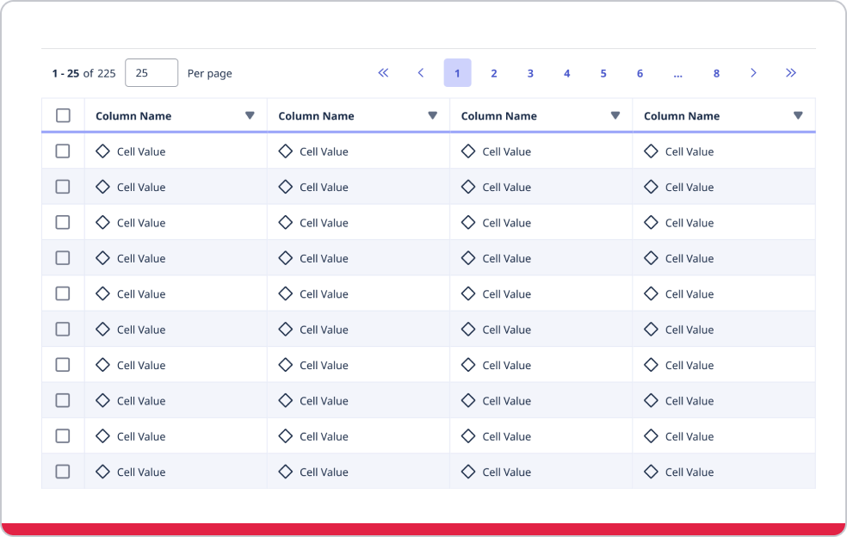The height and width of the screenshot is (537, 847).
Task: Click the diamond icon in row six, first column
Action: (102, 330)
